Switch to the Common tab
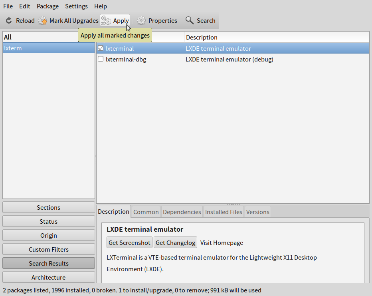372x296 pixels. (x=146, y=212)
